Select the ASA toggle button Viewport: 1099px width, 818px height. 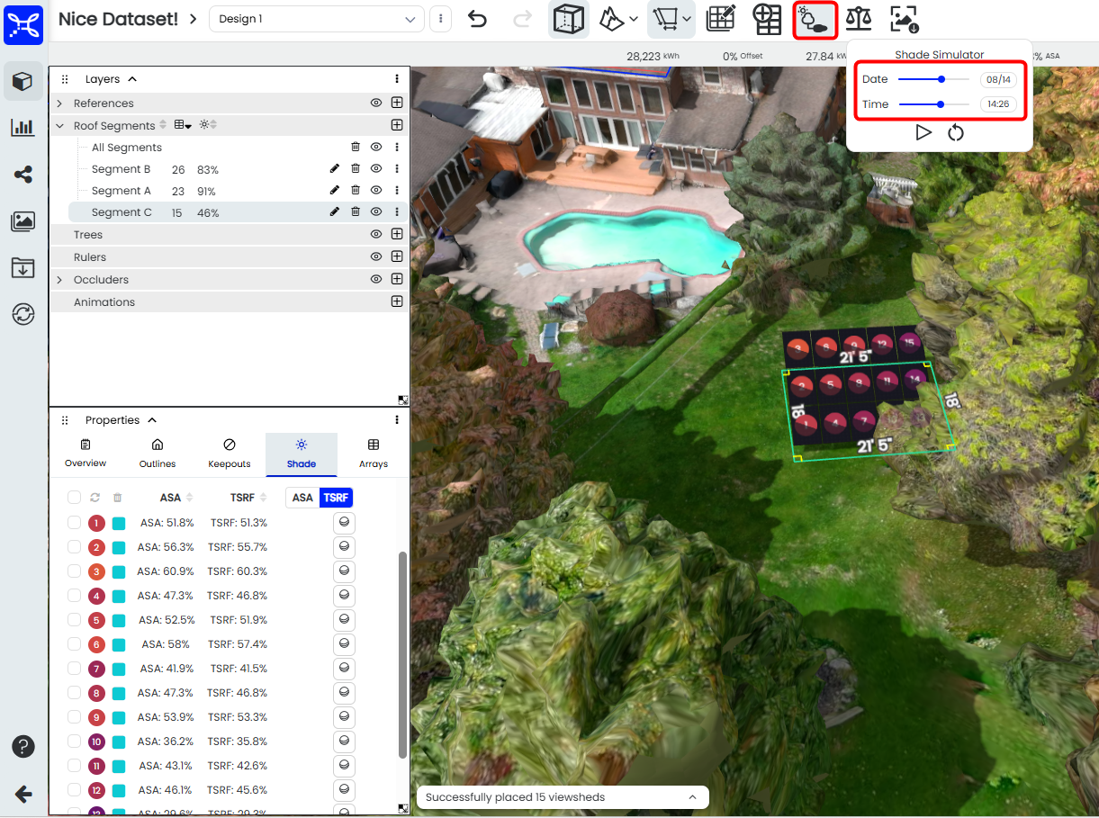pos(302,498)
